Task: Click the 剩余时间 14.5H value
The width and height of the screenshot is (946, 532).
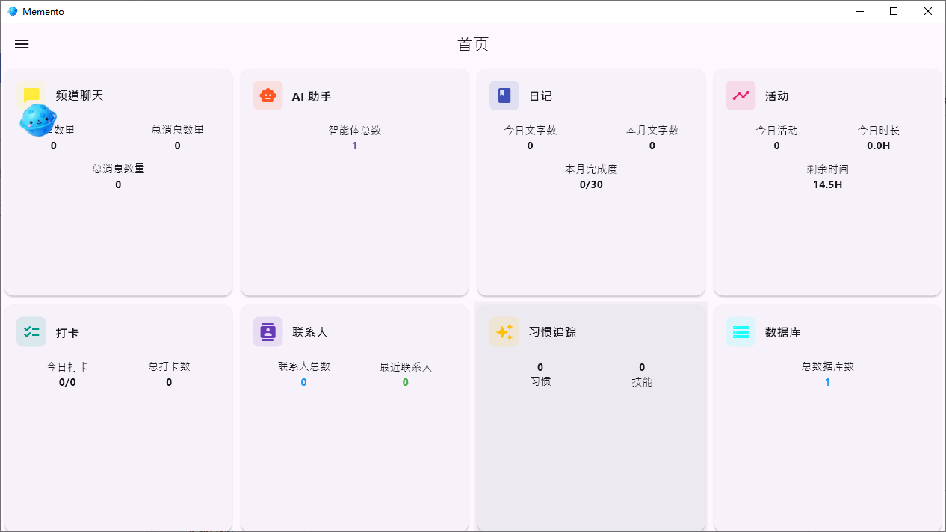Action: coord(827,184)
